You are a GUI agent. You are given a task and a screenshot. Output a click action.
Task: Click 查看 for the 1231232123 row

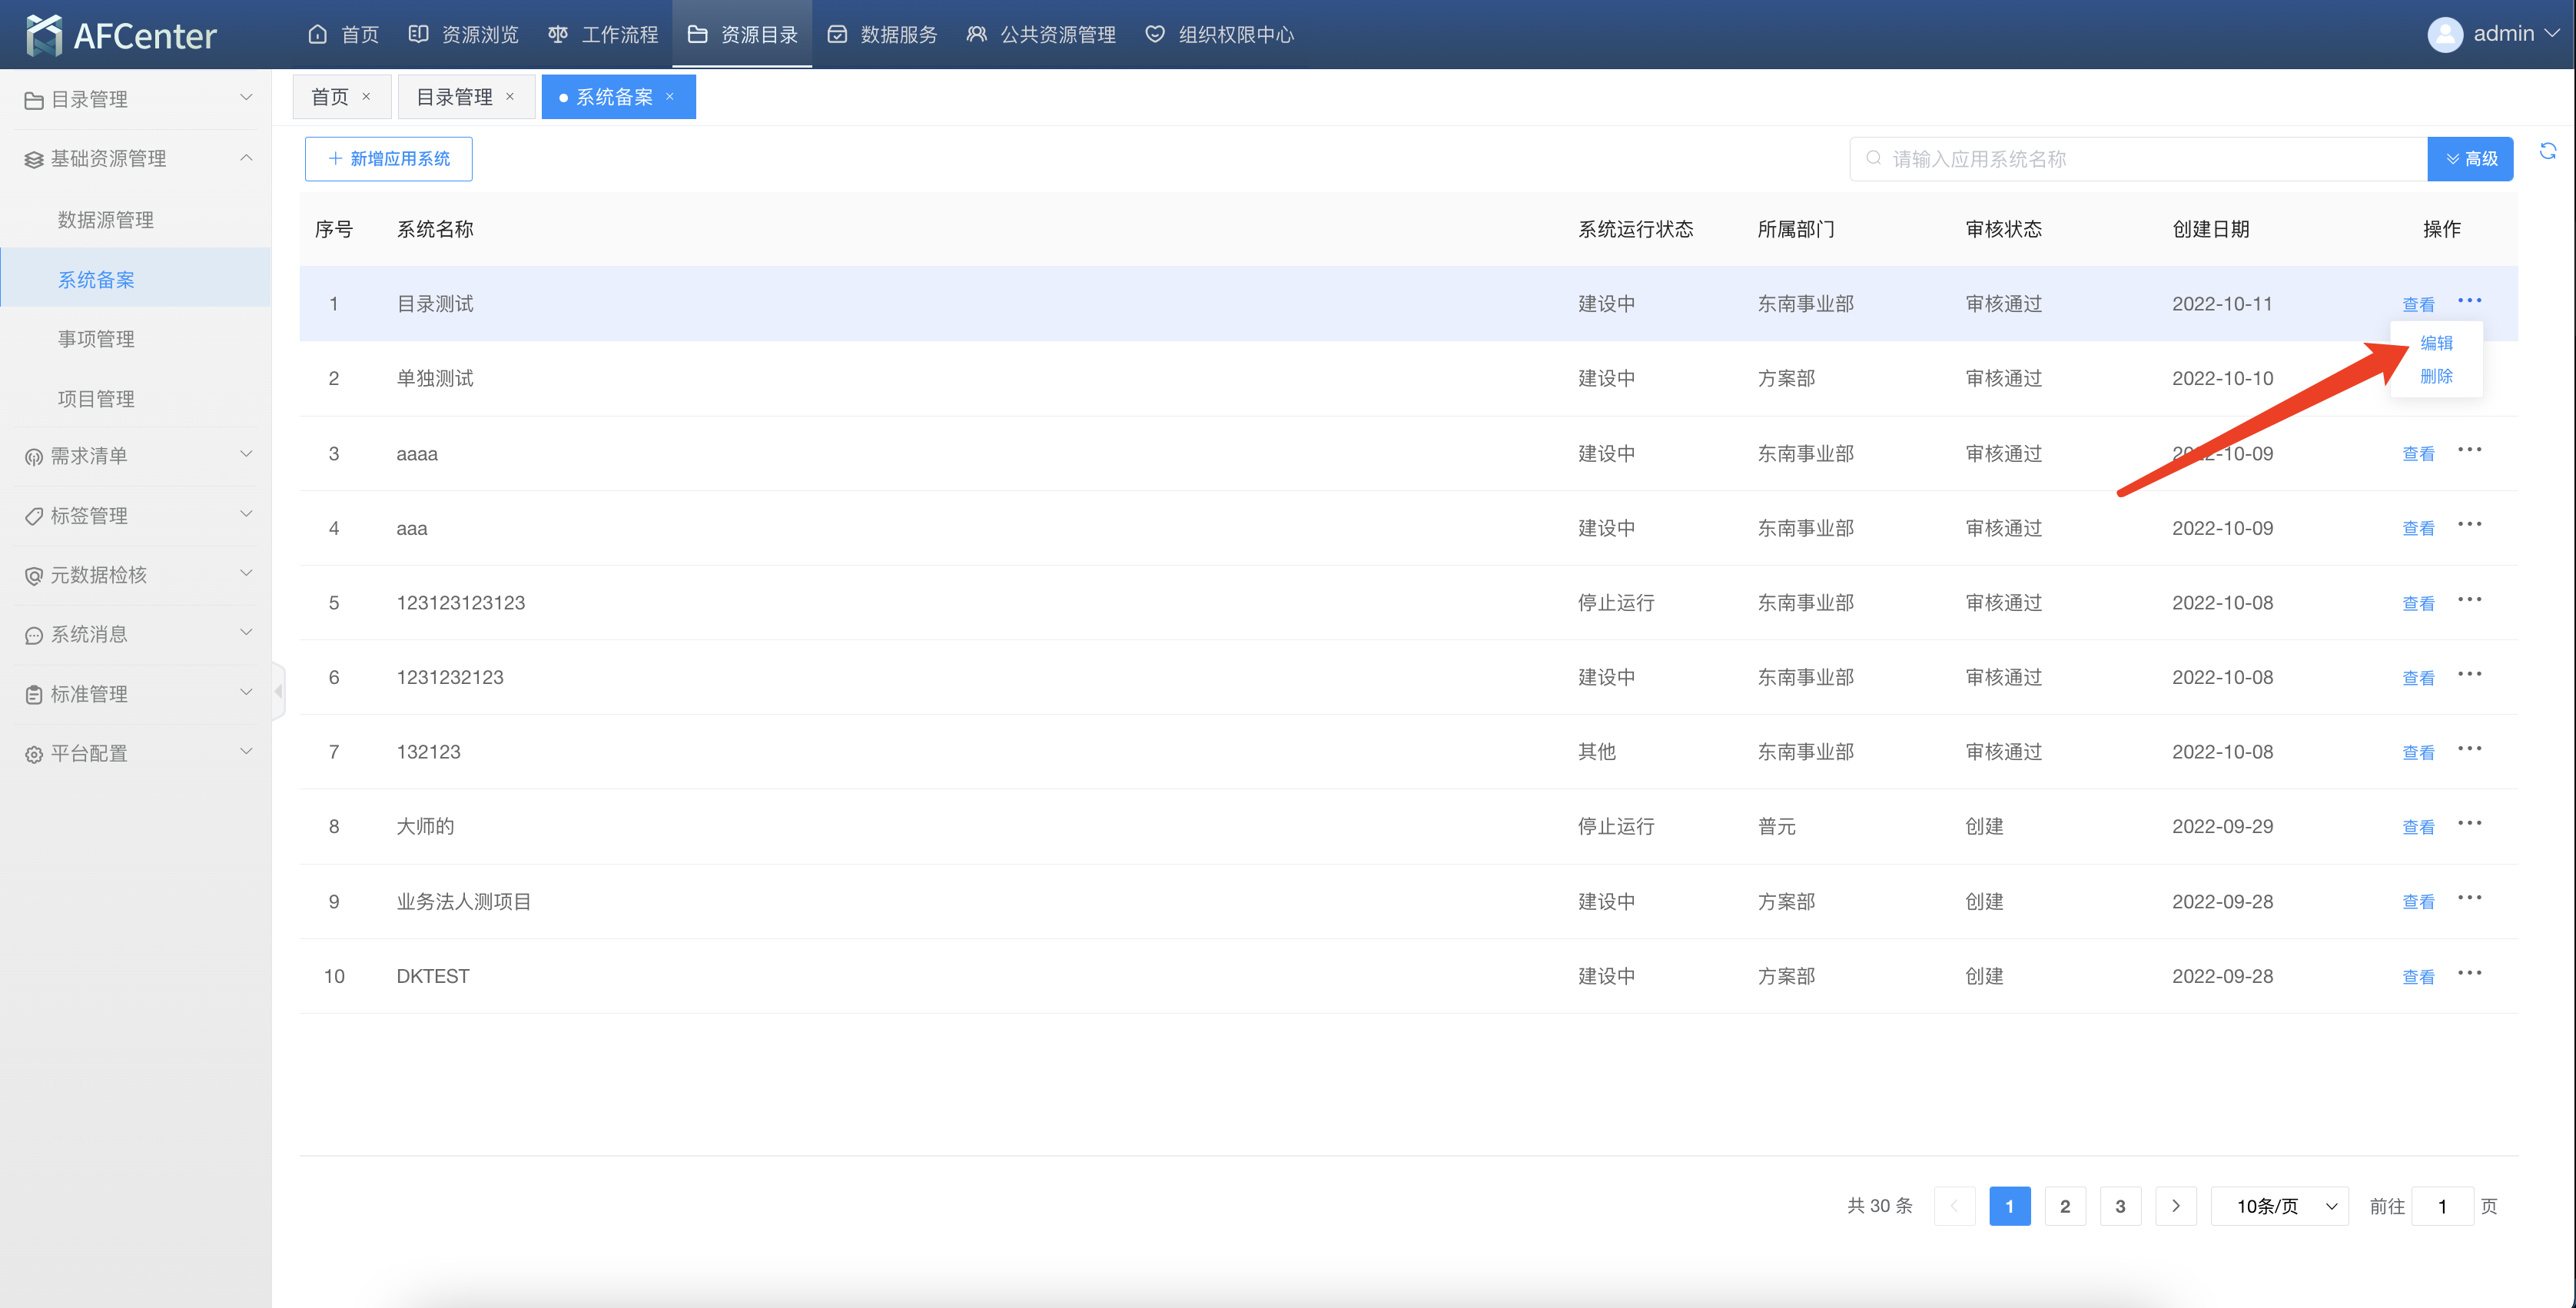point(2418,678)
